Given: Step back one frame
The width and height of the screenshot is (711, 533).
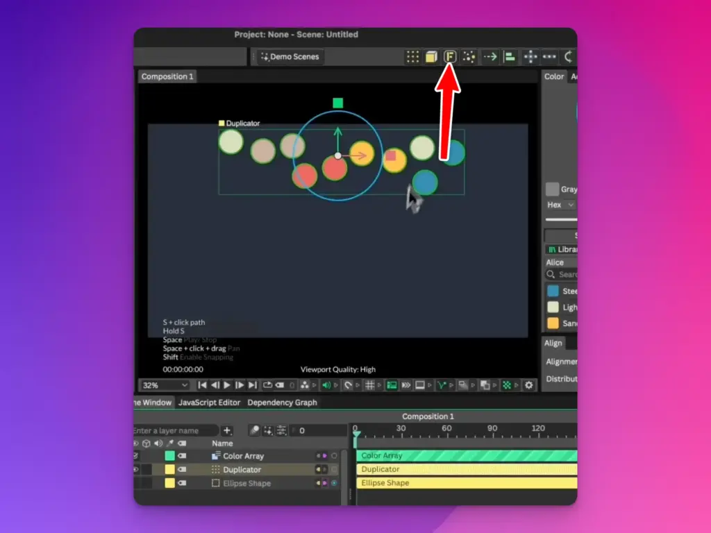Looking at the screenshot, I should (x=215, y=385).
